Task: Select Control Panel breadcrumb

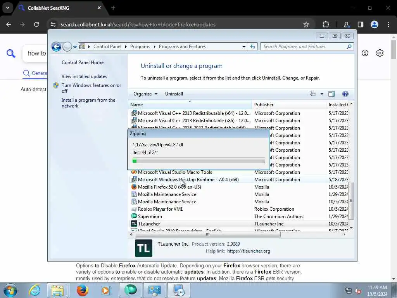Action: click(x=107, y=47)
